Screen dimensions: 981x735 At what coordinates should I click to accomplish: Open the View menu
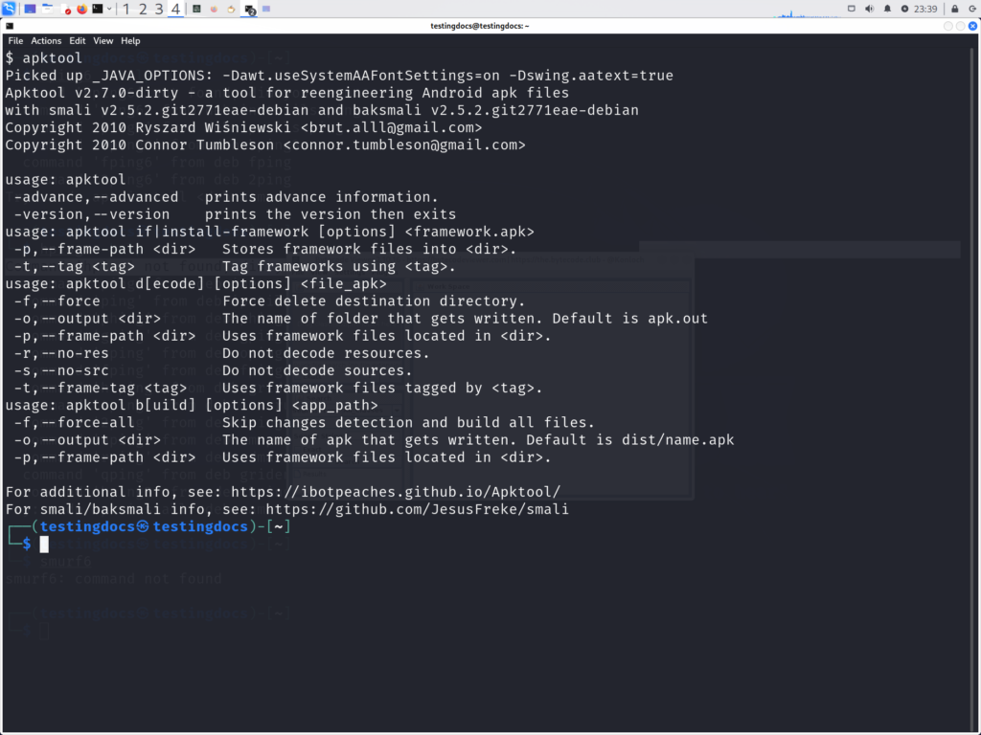103,40
